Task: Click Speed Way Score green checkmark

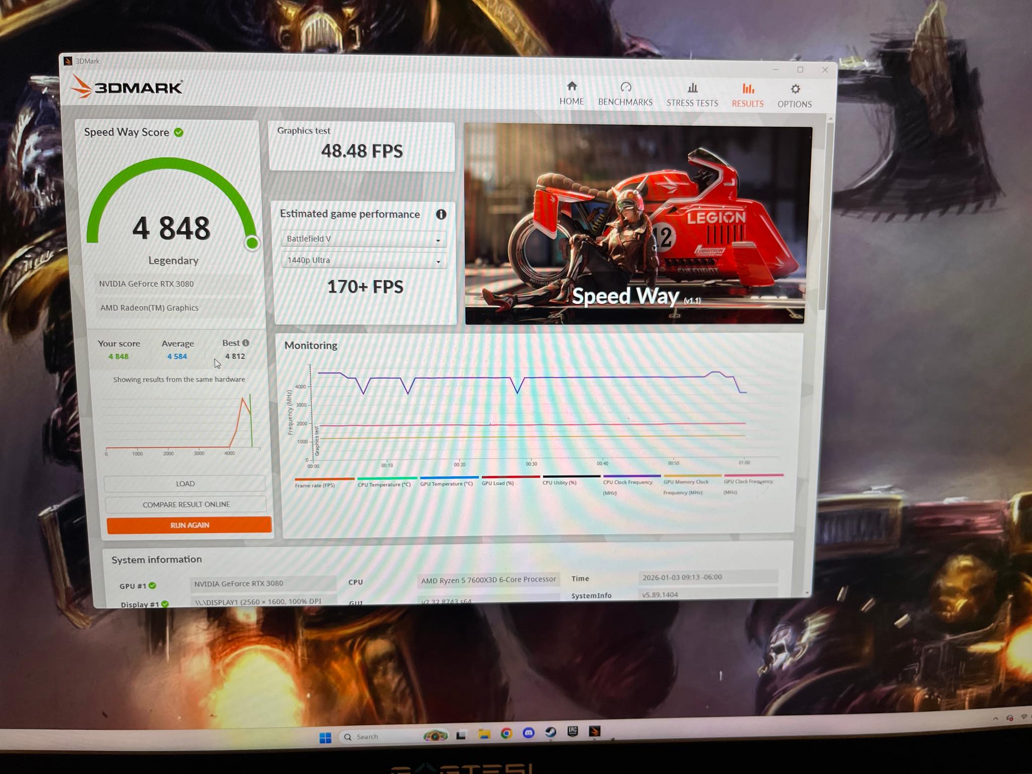Action: point(179,133)
